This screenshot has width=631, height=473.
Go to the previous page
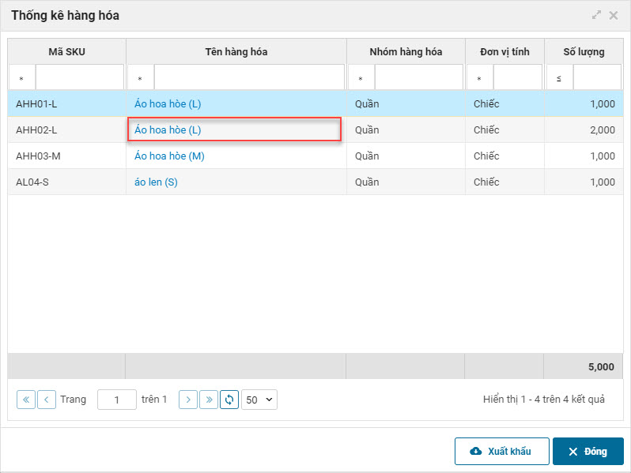coord(47,400)
